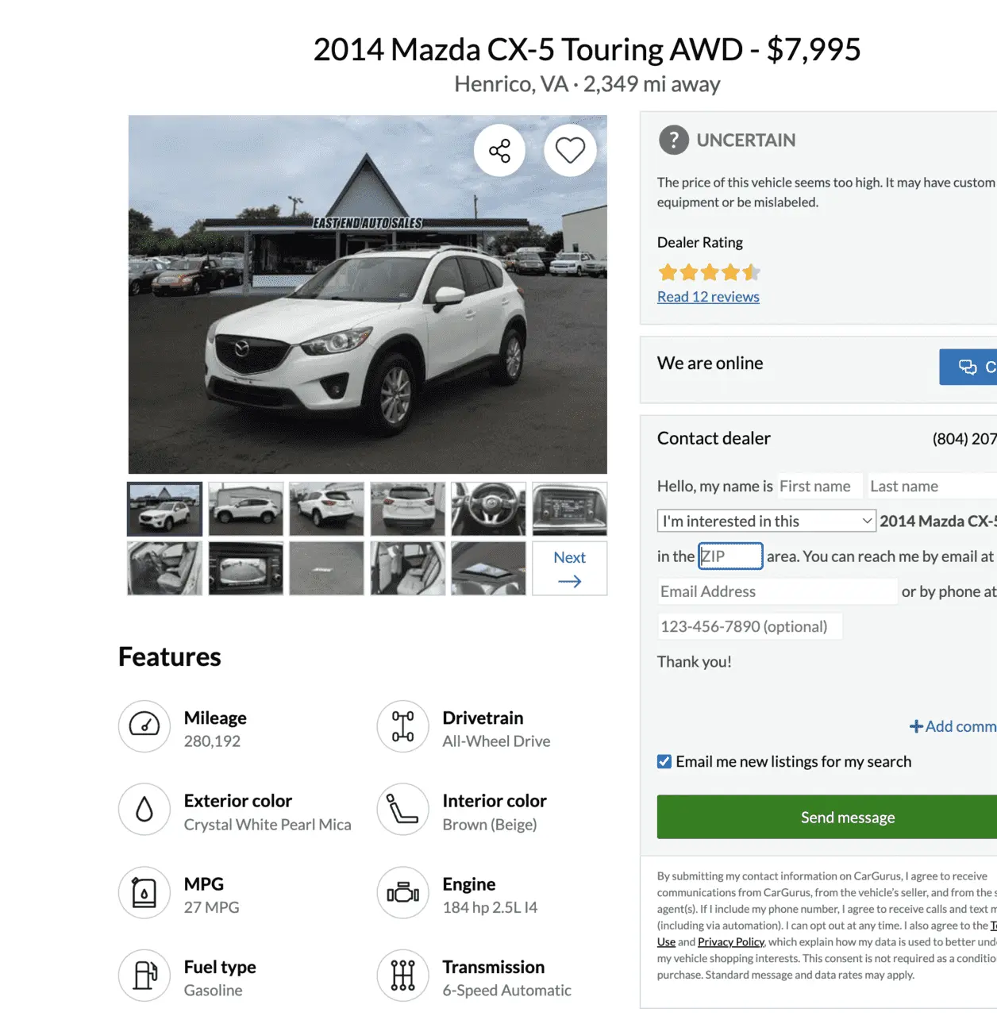Click the UNCERTAIN question mark icon
997x1016 pixels.
tap(673, 140)
